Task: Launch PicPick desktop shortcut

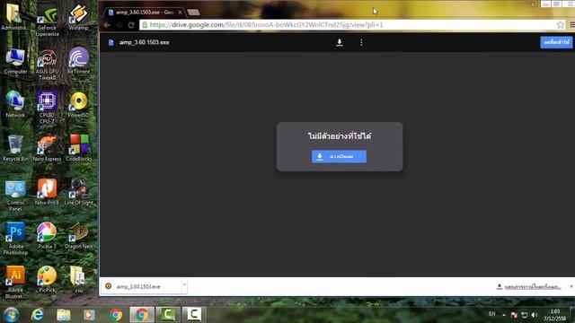Action: (x=47, y=279)
